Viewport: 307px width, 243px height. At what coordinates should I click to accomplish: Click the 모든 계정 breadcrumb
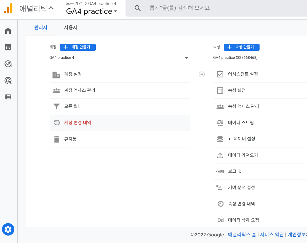74,4
